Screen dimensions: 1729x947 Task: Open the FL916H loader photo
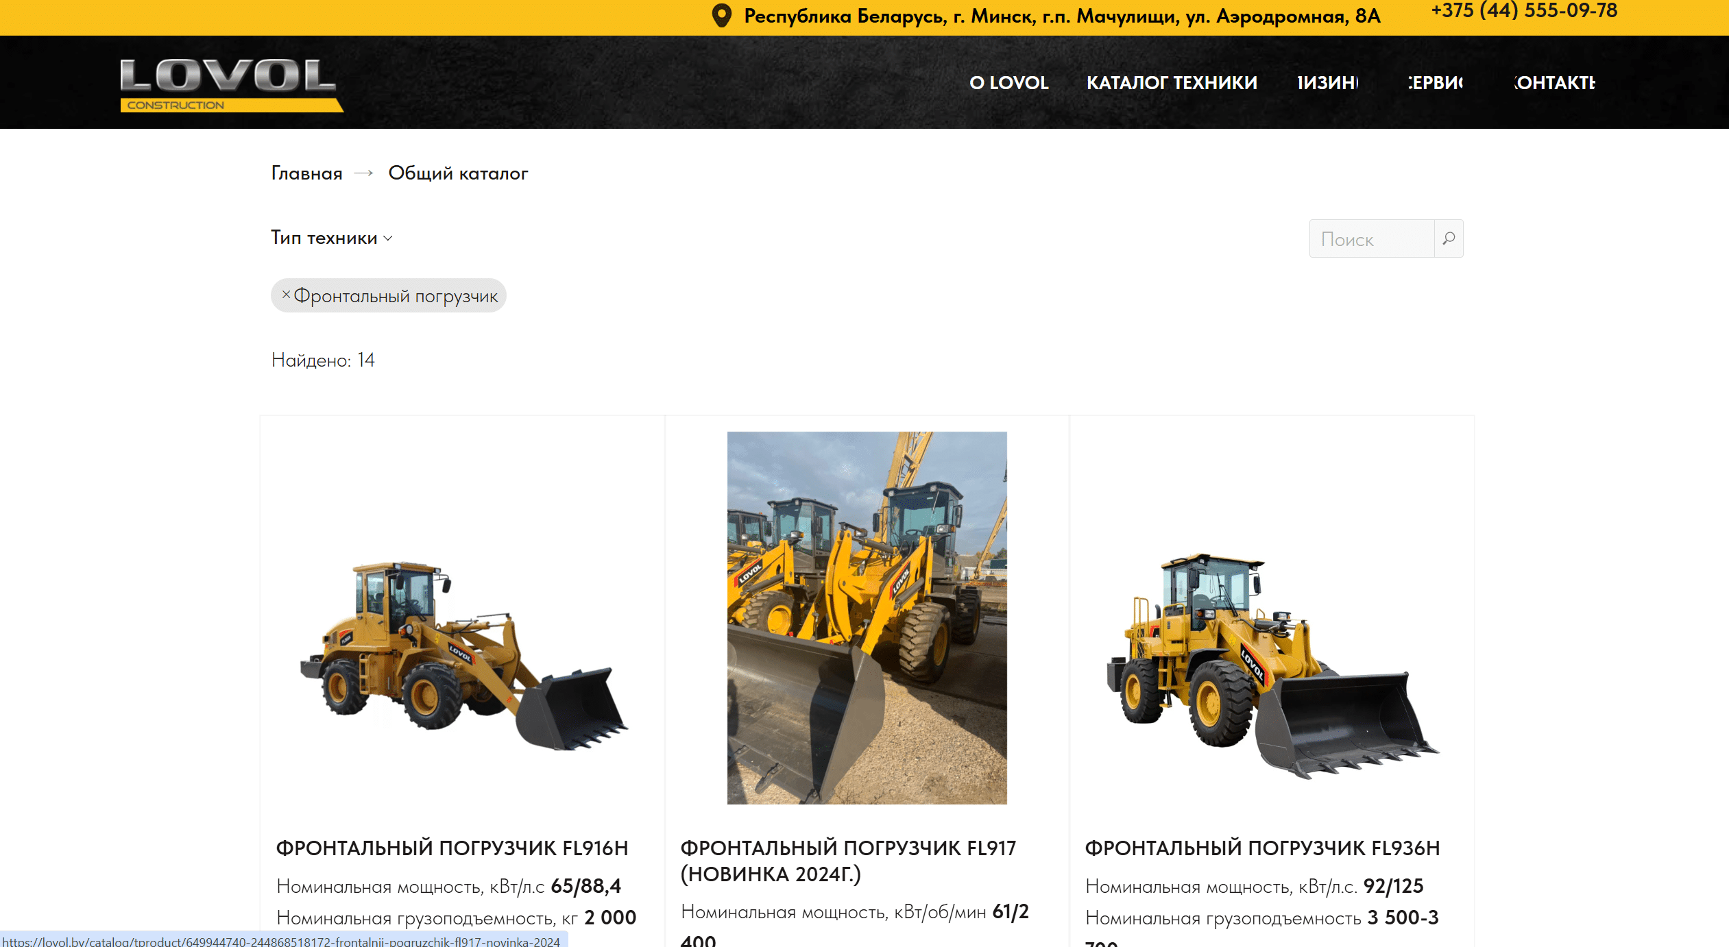pyautogui.click(x=464, y=656)
